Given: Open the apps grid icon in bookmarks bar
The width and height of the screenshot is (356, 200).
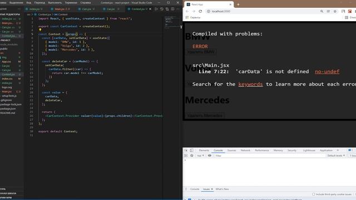Looking at the screenshot, I should click(187, 17).
